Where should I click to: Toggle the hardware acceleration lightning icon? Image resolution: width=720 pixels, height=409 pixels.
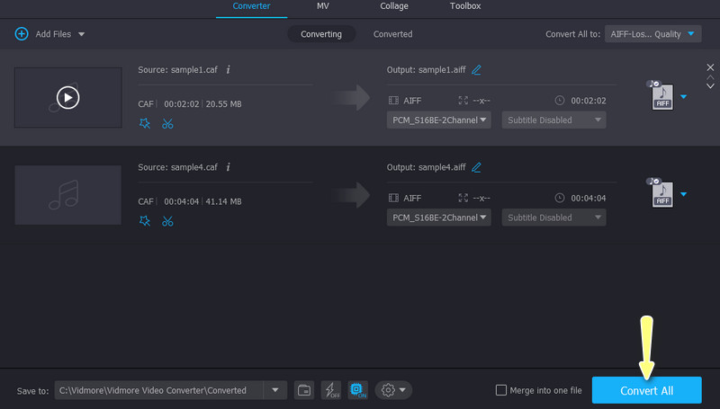(x=331, y=390)
